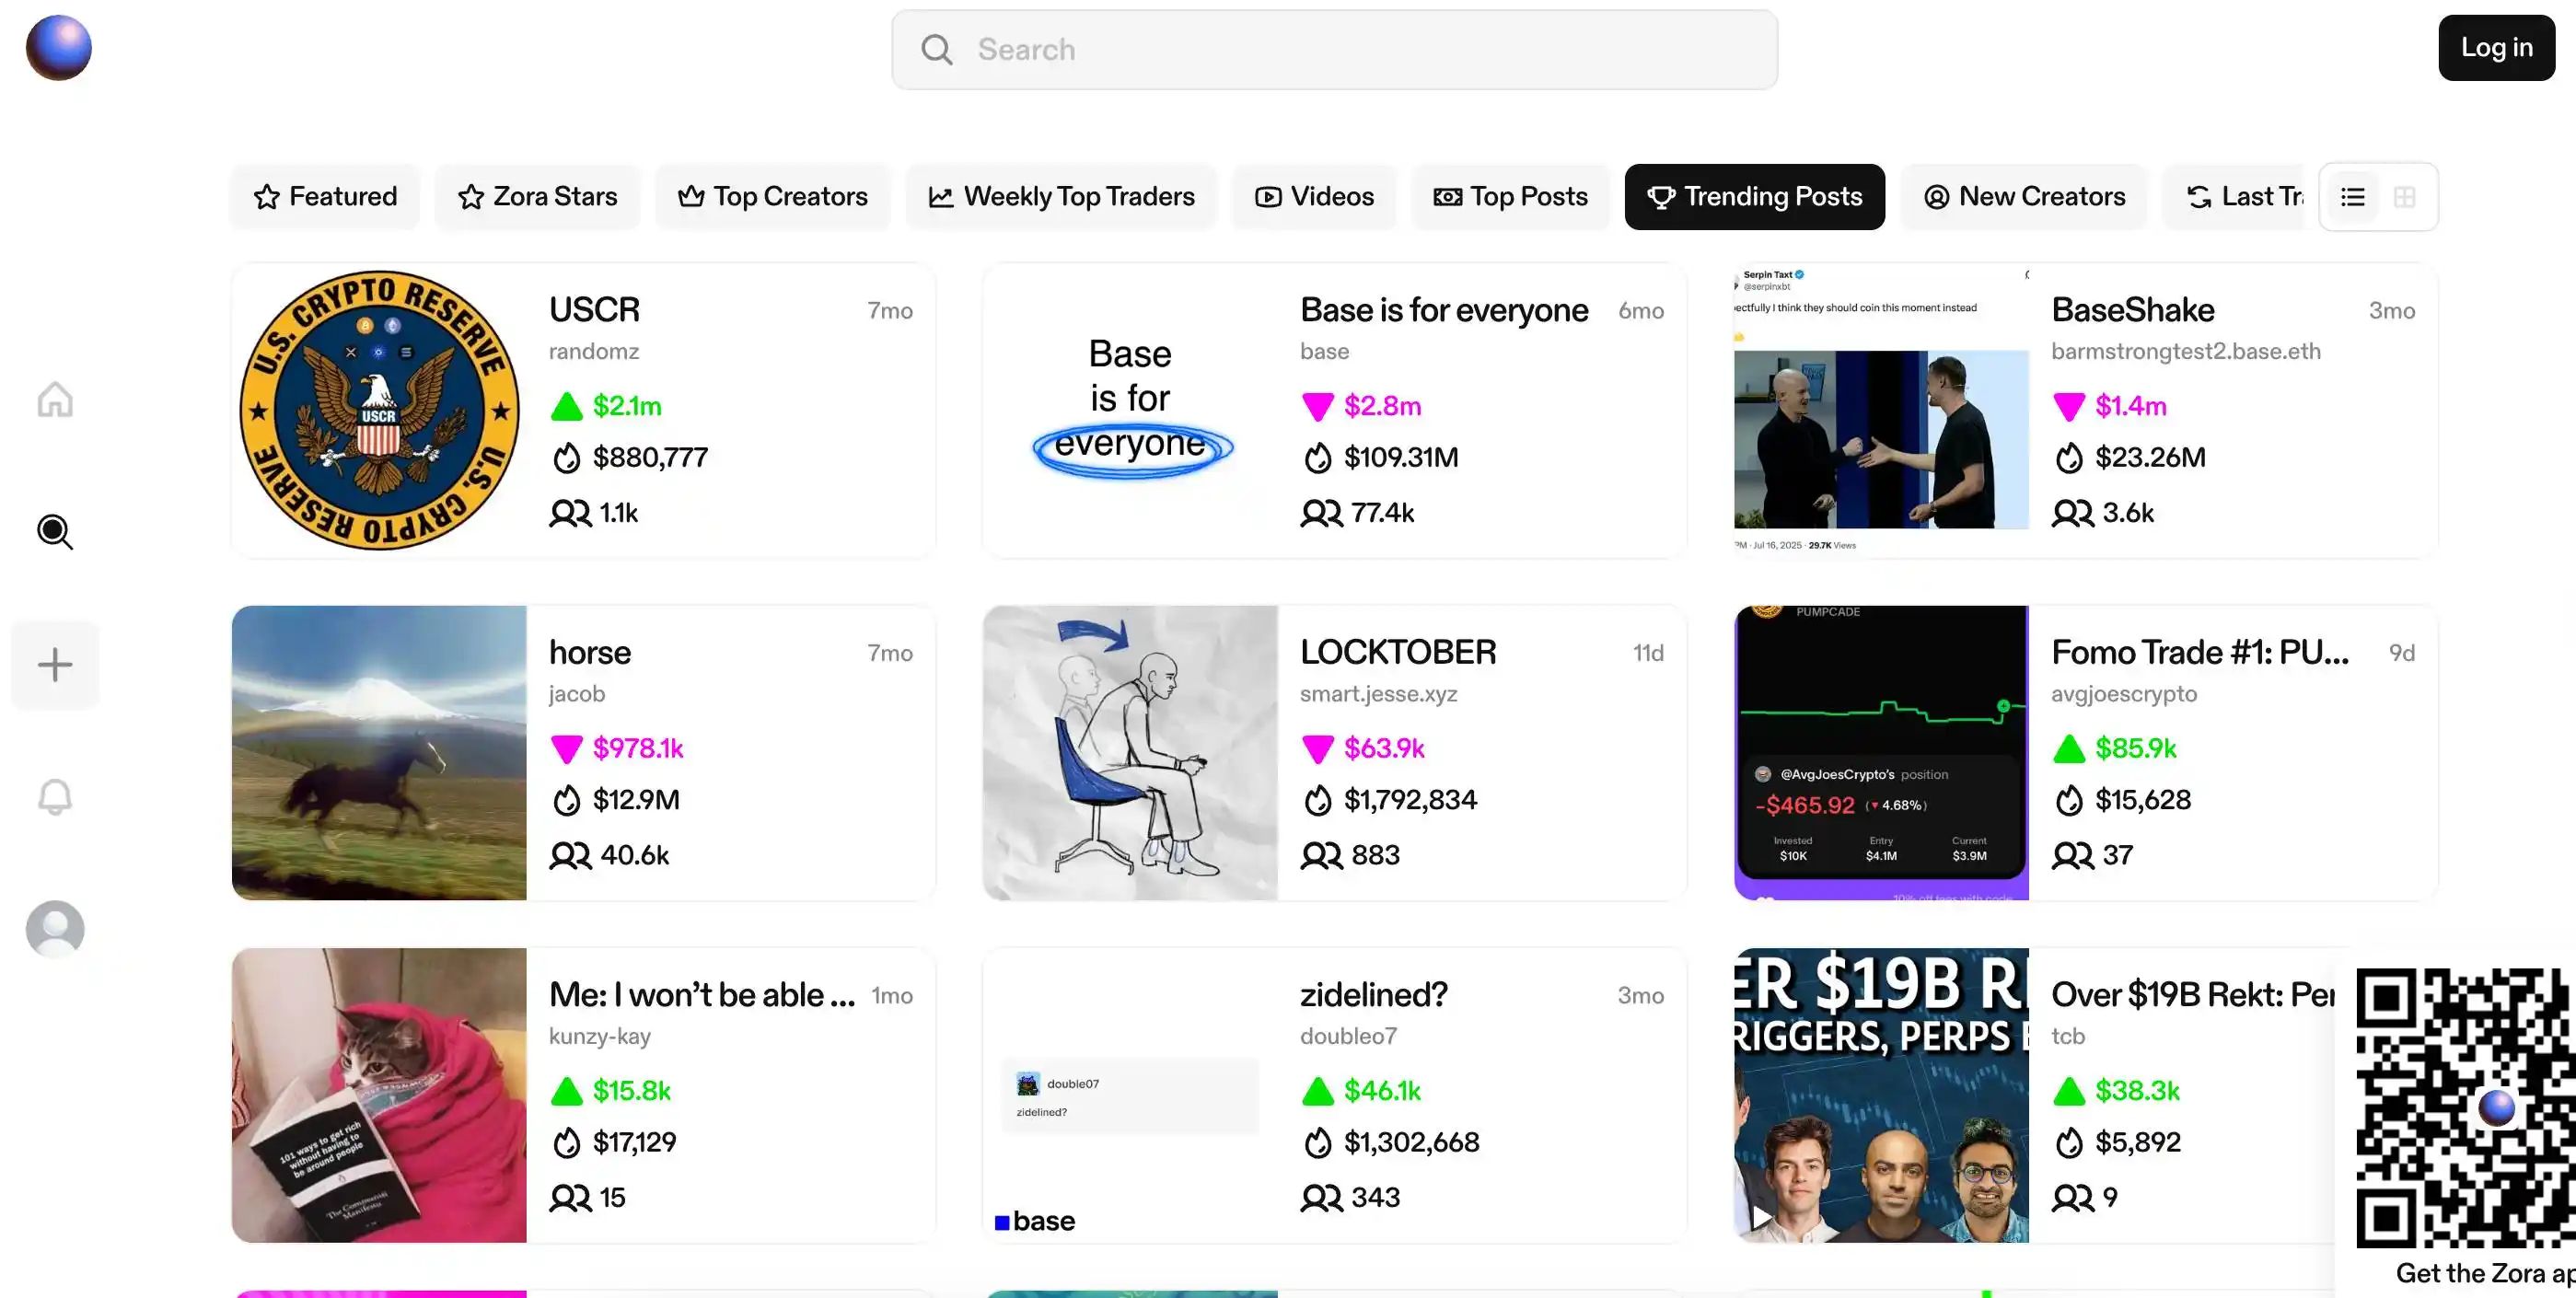Switch to Zora Stars tab
Screen dimensions: 2576x1298
[537, 197]
